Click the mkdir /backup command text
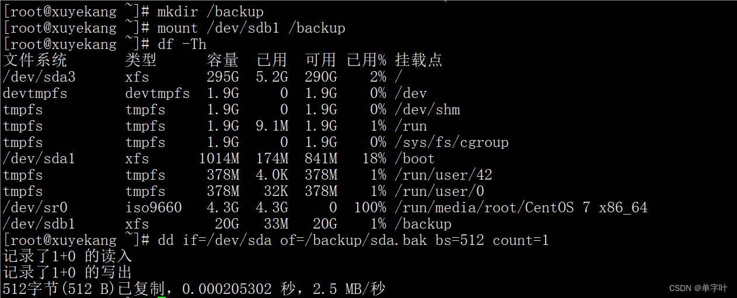 210,12
